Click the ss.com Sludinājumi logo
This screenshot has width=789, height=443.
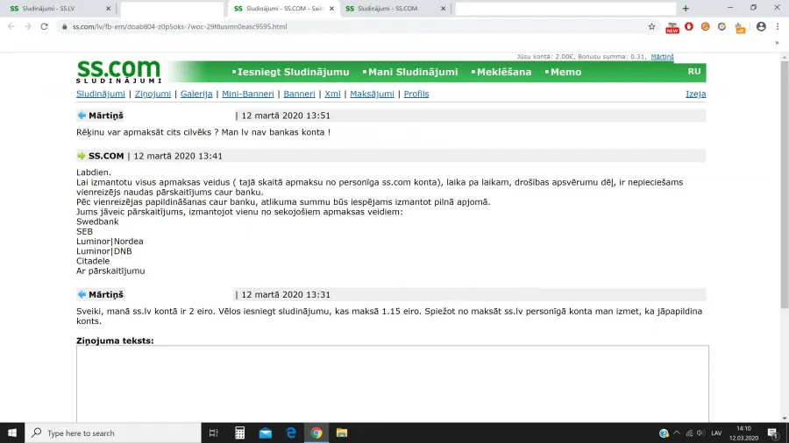point(118,71)
